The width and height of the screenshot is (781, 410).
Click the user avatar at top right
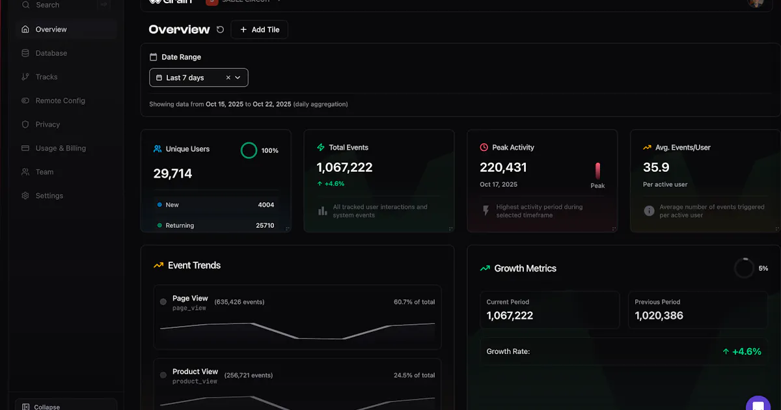pyautogui.click(x=756, y=3)
